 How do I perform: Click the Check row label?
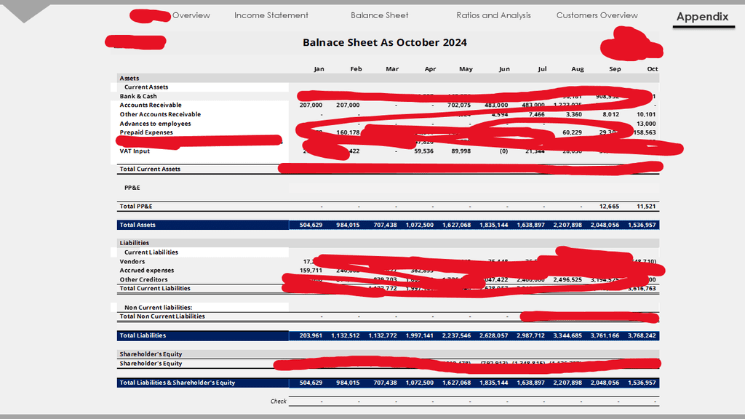[279, 402]
